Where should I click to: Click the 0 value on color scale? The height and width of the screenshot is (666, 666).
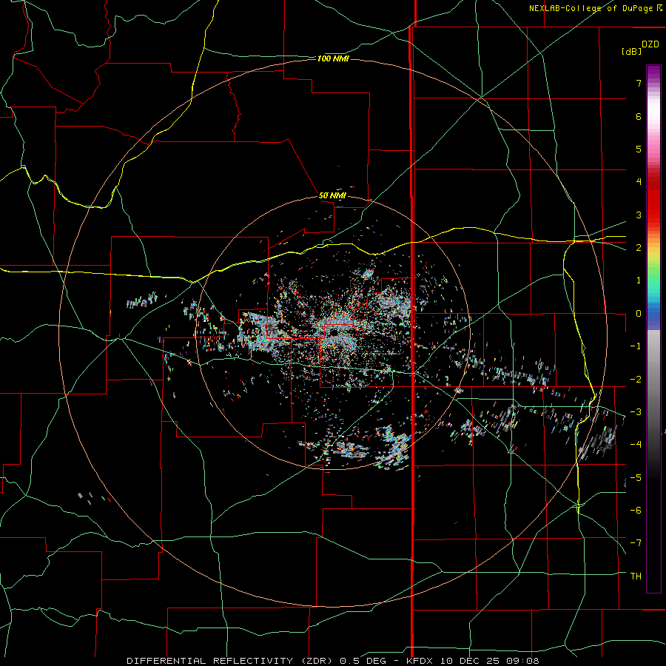[x=639, y=314]
